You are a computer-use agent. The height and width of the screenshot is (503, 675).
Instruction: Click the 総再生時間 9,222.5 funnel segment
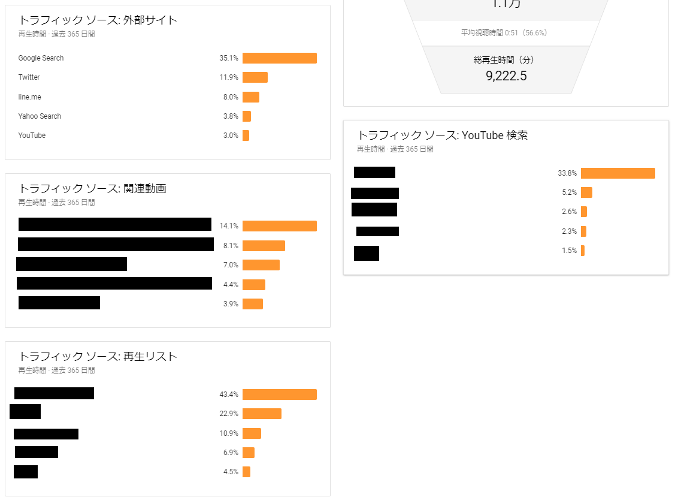coord(506,69)
